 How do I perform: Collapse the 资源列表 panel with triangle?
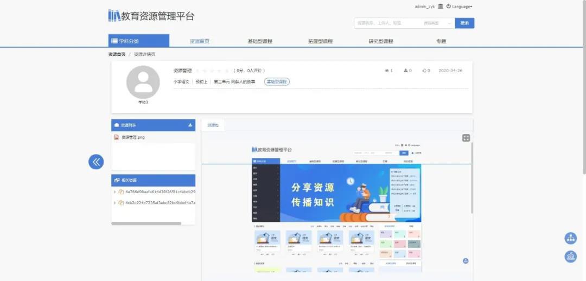coord(190,125)
